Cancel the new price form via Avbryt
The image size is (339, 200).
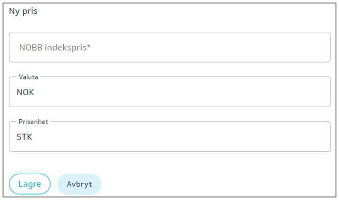(79, 184)
